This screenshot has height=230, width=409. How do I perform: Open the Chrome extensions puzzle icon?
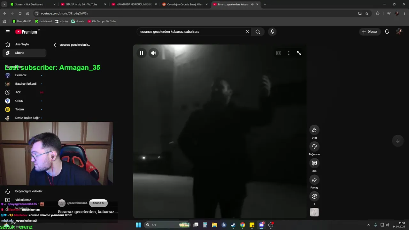point(378,13)
